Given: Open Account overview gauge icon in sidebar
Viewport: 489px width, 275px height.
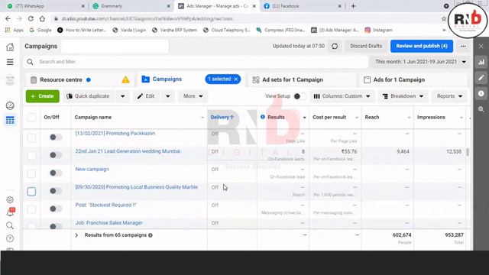Looking at the screenshot, I should [10, 105].
